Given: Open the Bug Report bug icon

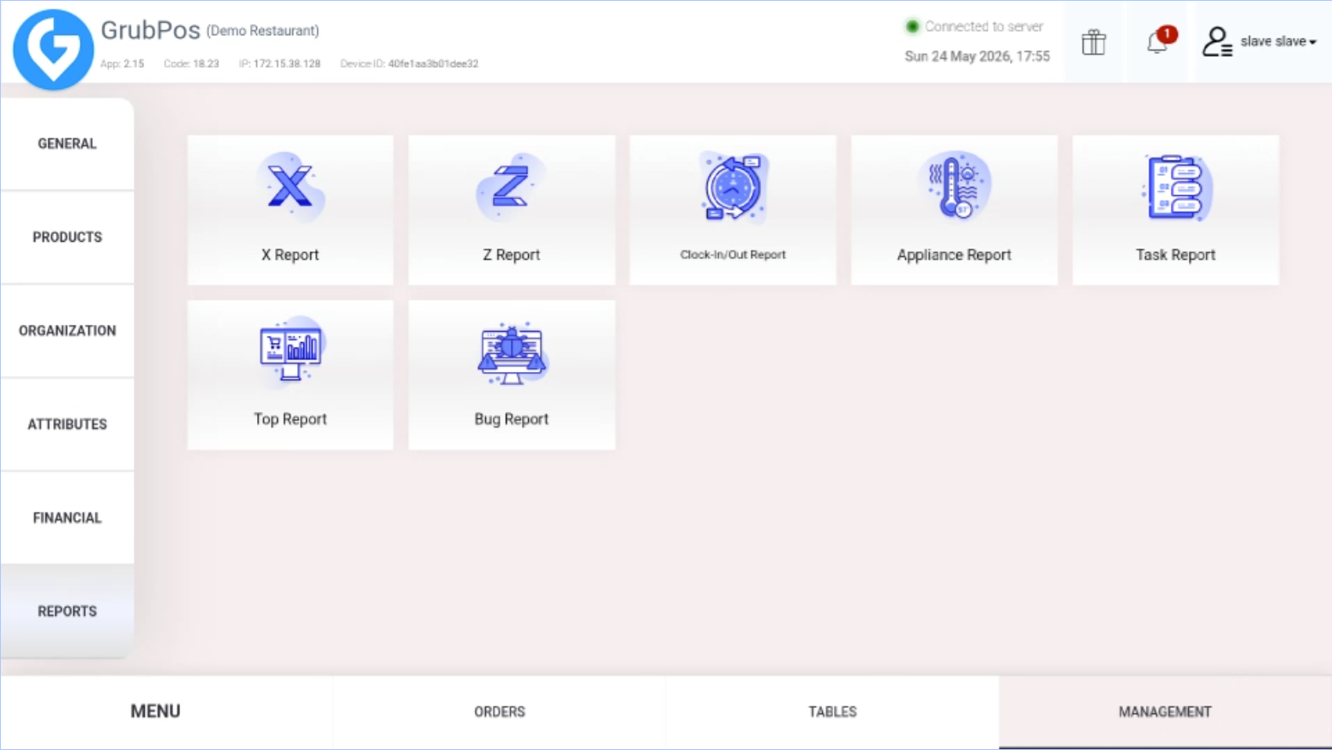Looking at the screenshot, I should click(x=512, y=351).
